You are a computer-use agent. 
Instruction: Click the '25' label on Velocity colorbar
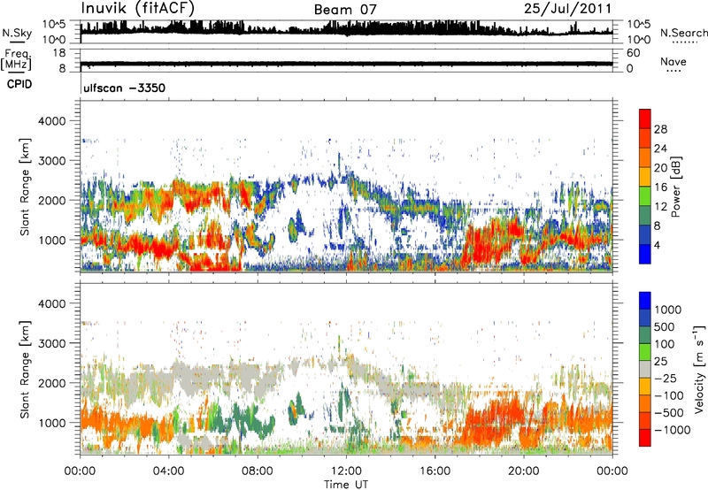pos(661,361)
